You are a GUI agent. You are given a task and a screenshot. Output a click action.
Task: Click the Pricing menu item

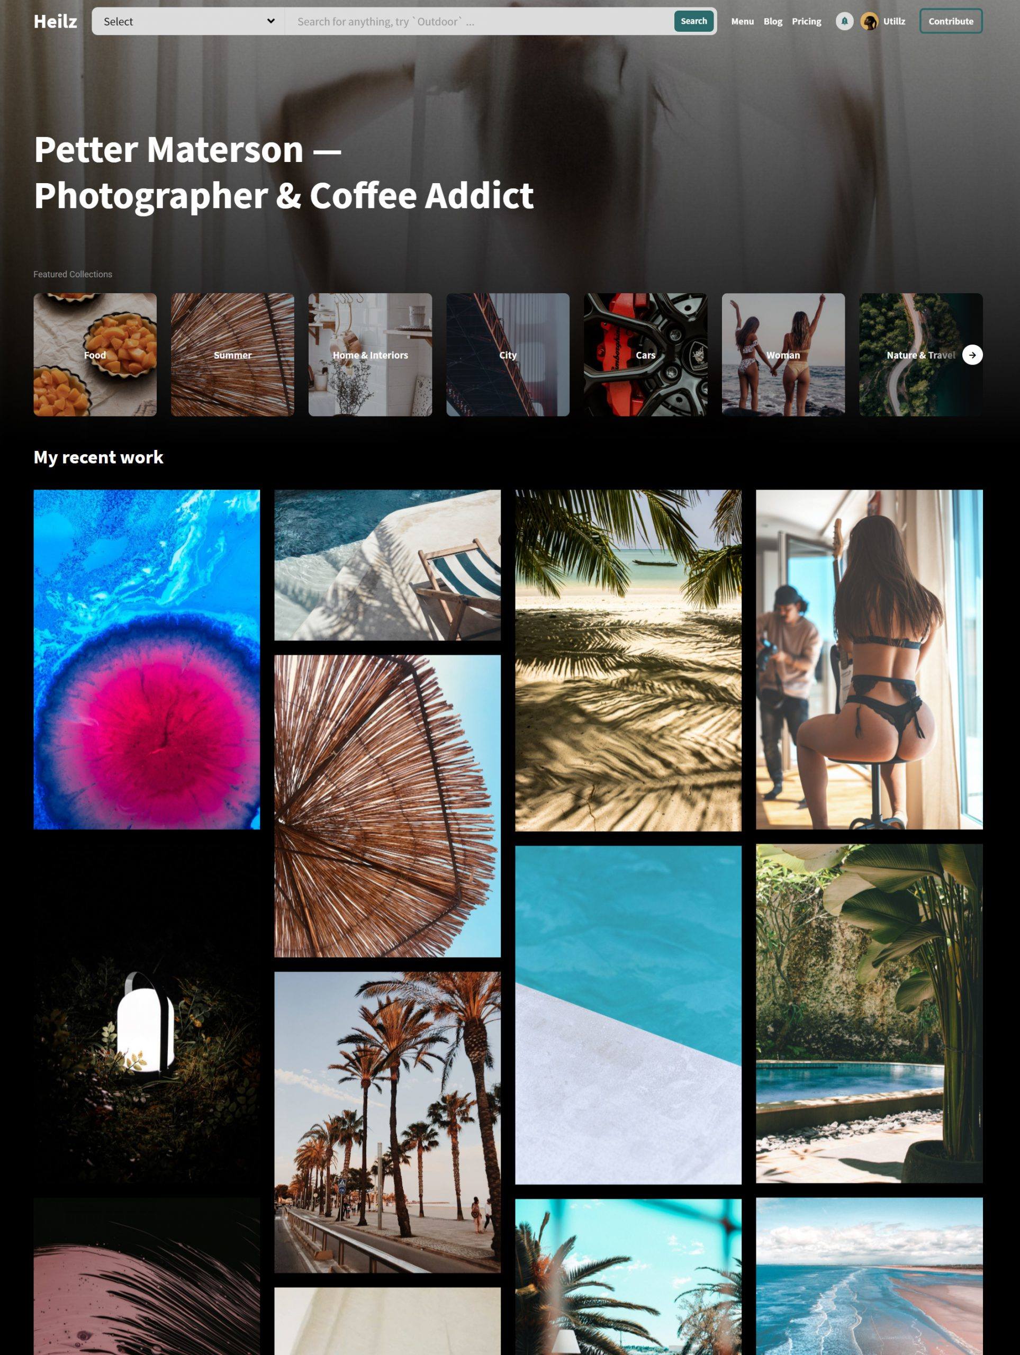point(806,21)
